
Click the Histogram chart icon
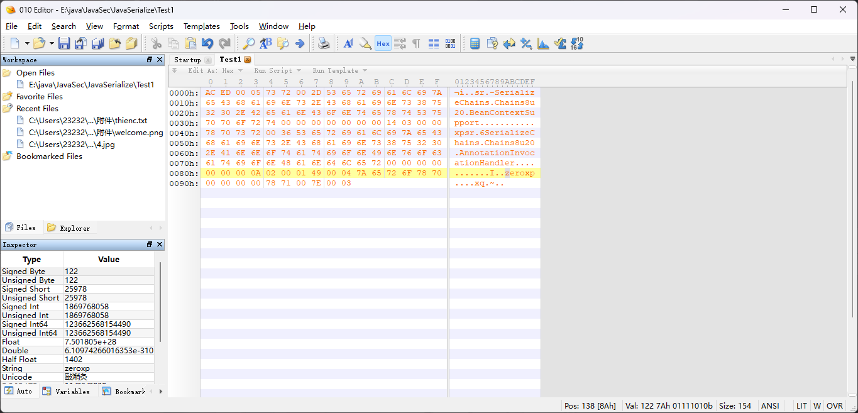[x=543, y=43]
